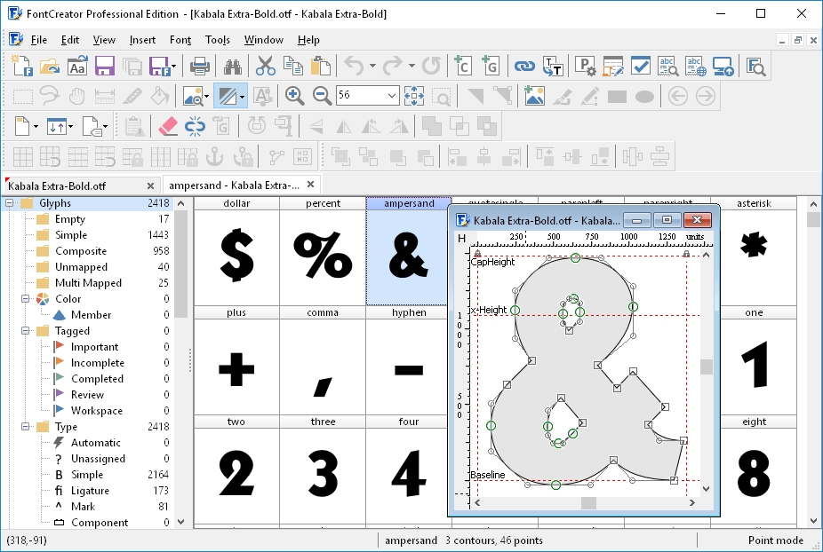Click the Redo arrow
823x552 pixels.
(x=392, y=66)
